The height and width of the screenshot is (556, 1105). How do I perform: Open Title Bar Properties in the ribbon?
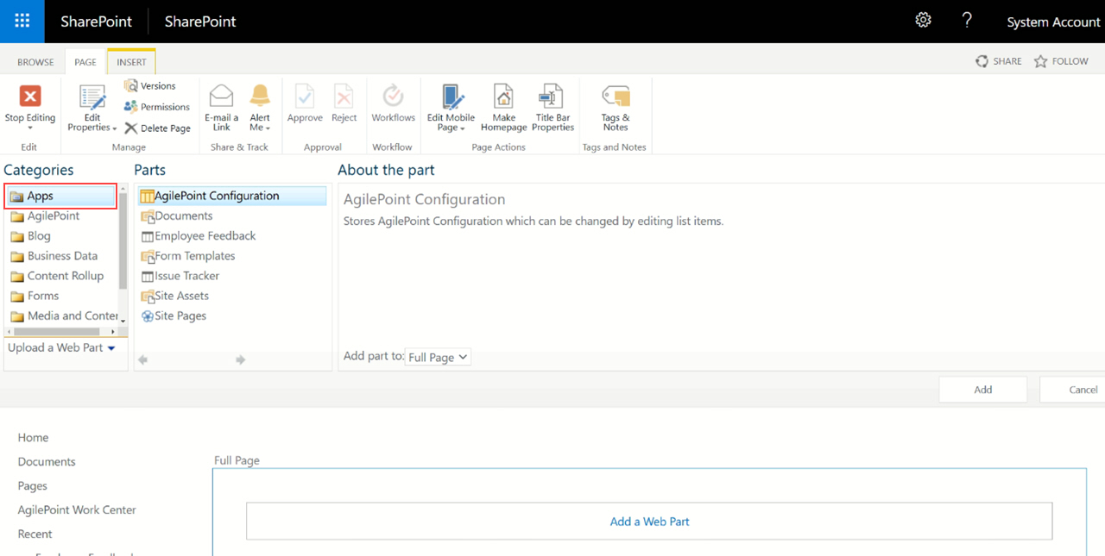tap(552, 109)
